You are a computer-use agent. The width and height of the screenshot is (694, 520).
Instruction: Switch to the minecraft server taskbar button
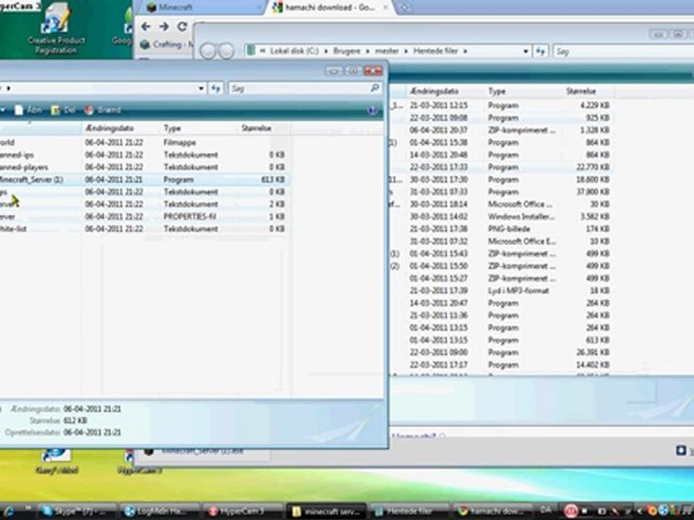point(326,511)
